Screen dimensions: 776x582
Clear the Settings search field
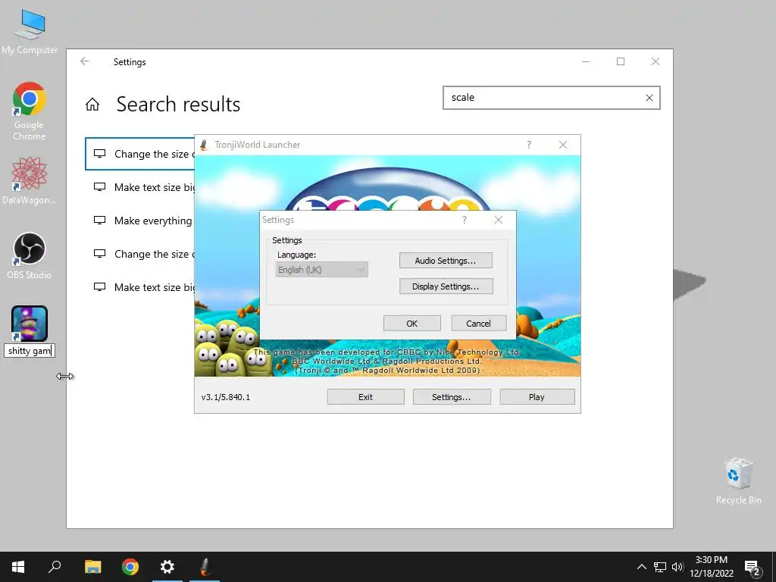tap(649, 98)
